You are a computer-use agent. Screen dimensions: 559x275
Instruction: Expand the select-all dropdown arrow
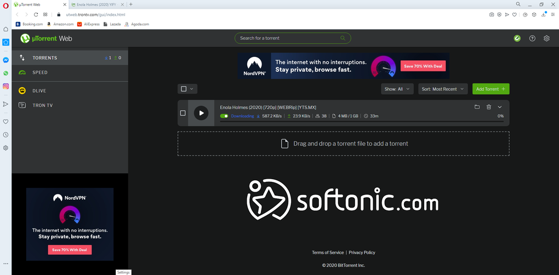tap(192, 89)
